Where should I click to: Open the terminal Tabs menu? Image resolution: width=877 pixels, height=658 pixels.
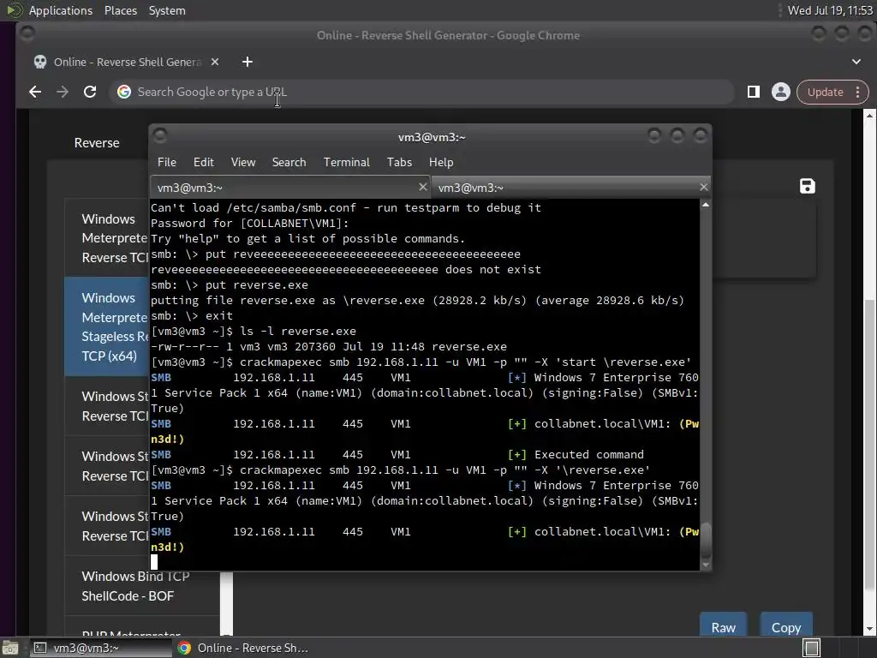399,162
